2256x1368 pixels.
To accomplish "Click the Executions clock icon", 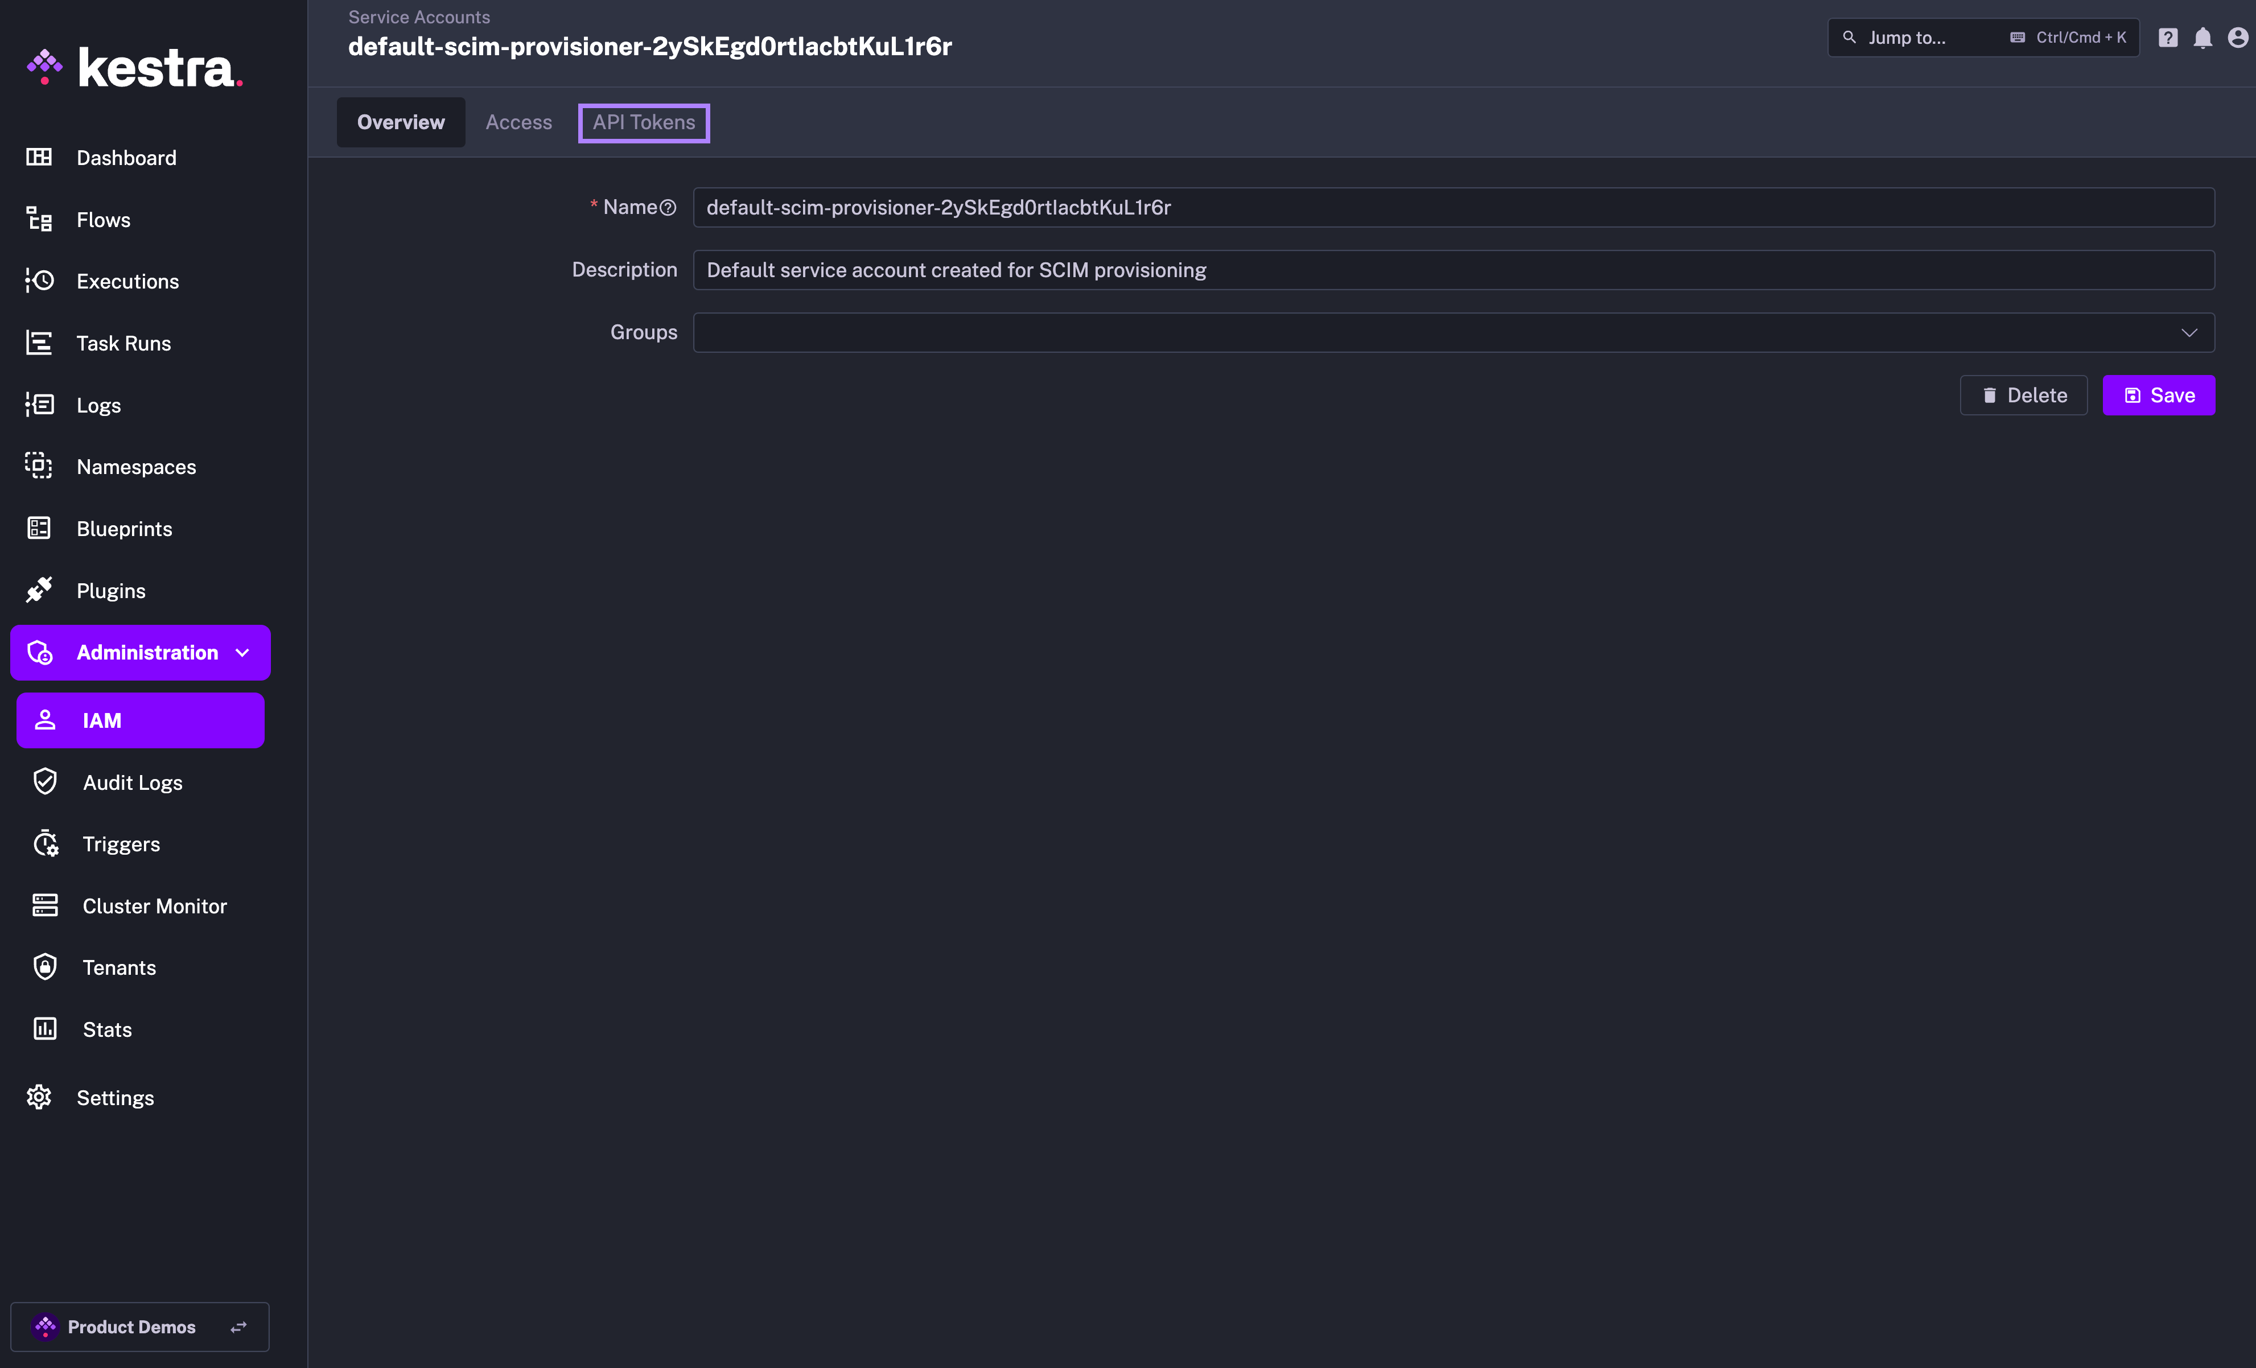I will tap(39, 281).
